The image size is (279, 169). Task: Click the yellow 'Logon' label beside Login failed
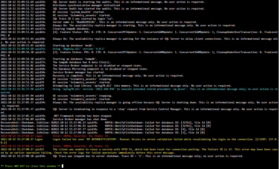click(x=39, y=139)
